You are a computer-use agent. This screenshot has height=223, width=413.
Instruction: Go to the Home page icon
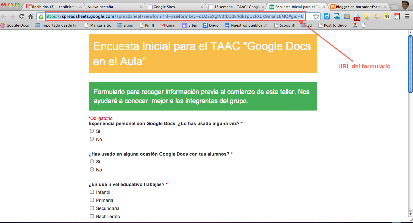(x=31, y=16)
